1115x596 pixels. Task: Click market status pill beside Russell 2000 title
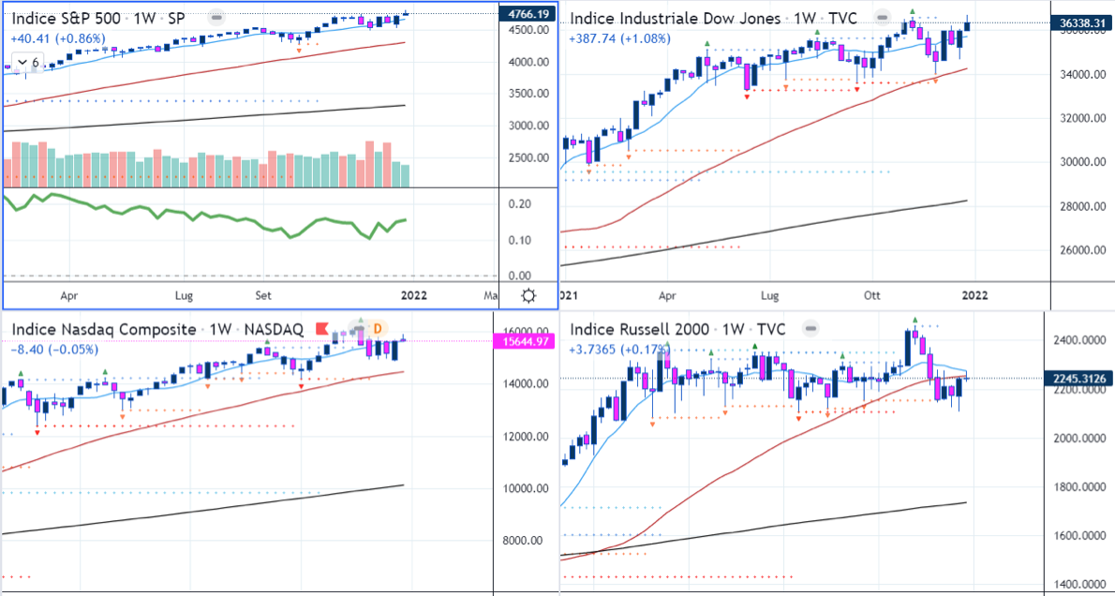(810, 329)
